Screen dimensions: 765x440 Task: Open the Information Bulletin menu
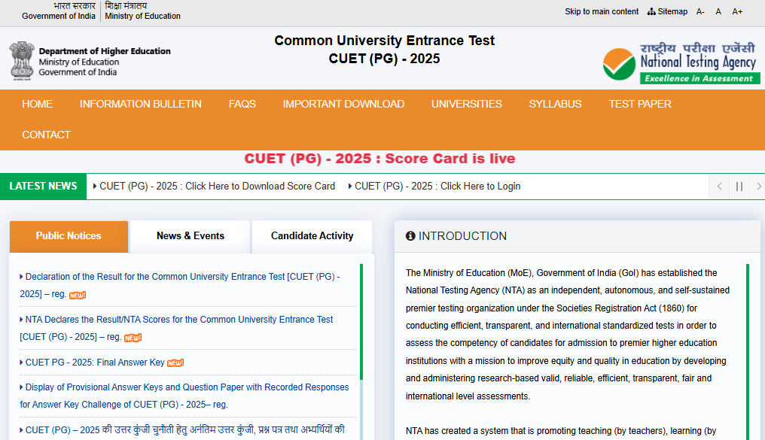click(x=141, y=105)
